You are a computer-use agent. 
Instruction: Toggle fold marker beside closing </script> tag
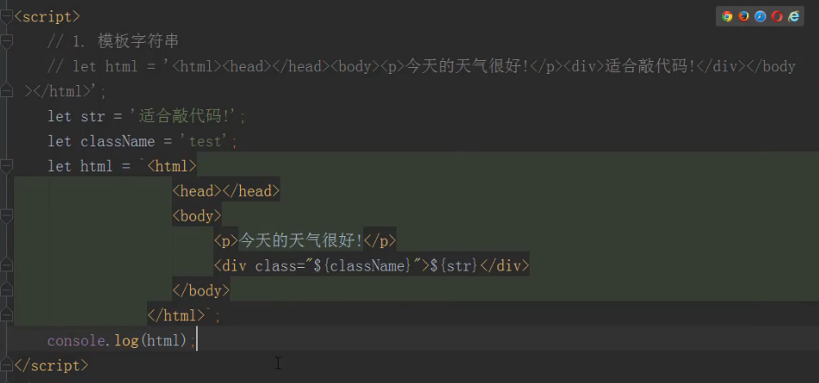(x=6, y=366)
